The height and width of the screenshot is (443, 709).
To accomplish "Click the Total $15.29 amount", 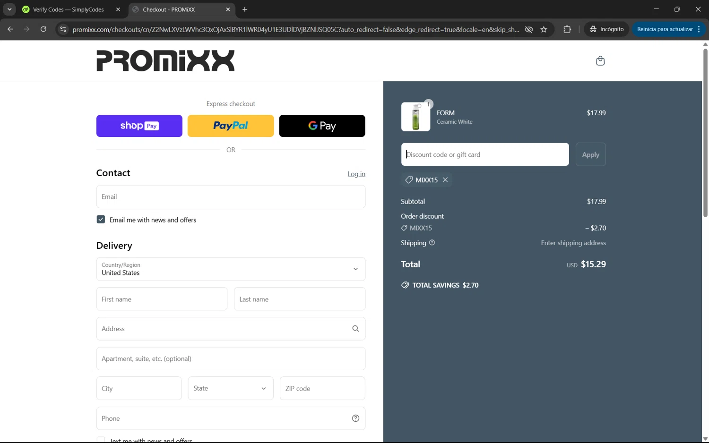I will (x=593, y=264).
